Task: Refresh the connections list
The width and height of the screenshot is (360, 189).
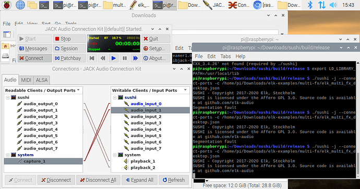Action: [x=174, y=180]
